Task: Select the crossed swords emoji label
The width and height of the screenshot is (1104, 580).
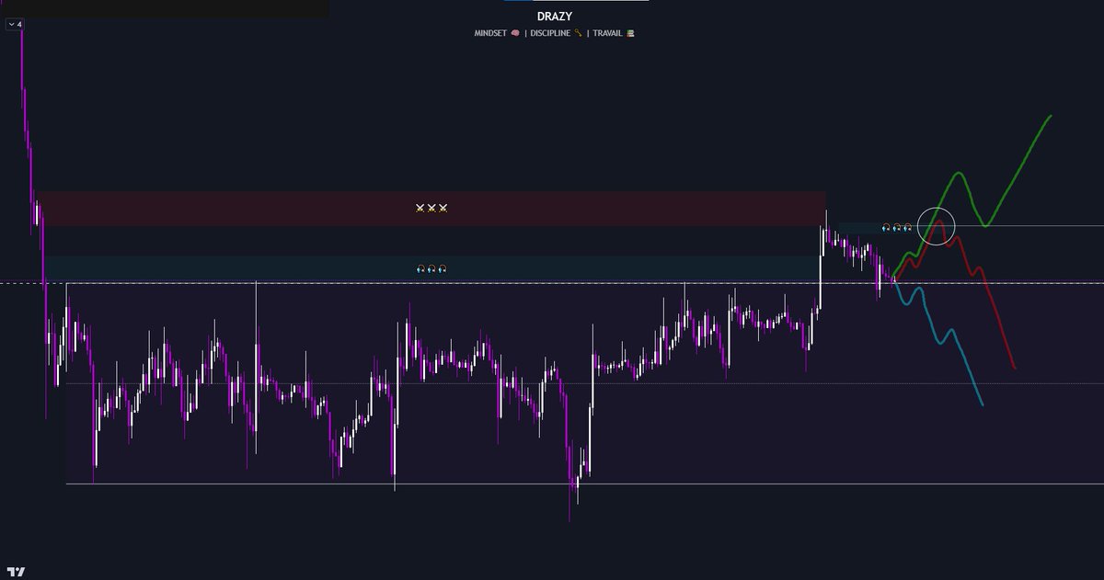Action: pyautogui.click(x=431, y=209)
